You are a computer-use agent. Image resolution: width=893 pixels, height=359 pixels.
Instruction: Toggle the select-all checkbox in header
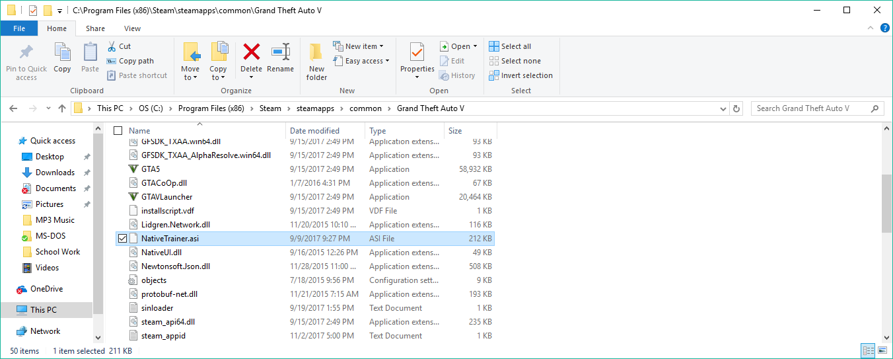pos(118,131)
